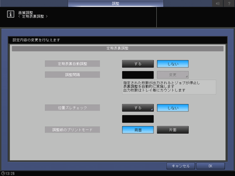Turn on 位置ズレチェック with する
The image size is (235, 176).
click(x=138, y=108)
